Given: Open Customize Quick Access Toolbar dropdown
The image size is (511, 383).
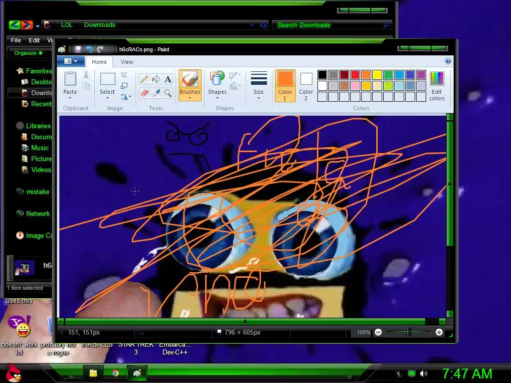Looking at the screenshot, I should pyautogui.click(x=109, y=49).
